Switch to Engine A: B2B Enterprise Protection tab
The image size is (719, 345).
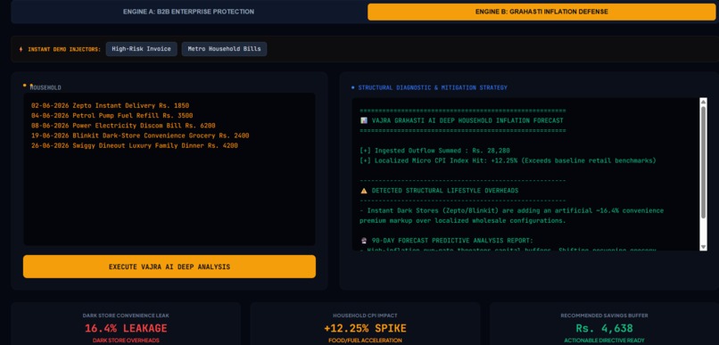(188, 12)
